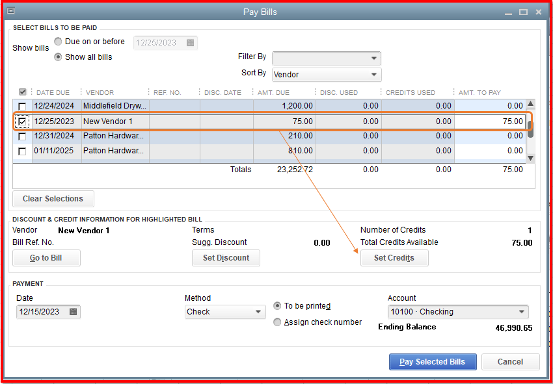
Task: Minimize the Pay Bills window
Action: [x=508, y=12]
